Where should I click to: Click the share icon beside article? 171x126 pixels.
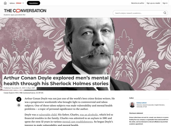(19, 99)
